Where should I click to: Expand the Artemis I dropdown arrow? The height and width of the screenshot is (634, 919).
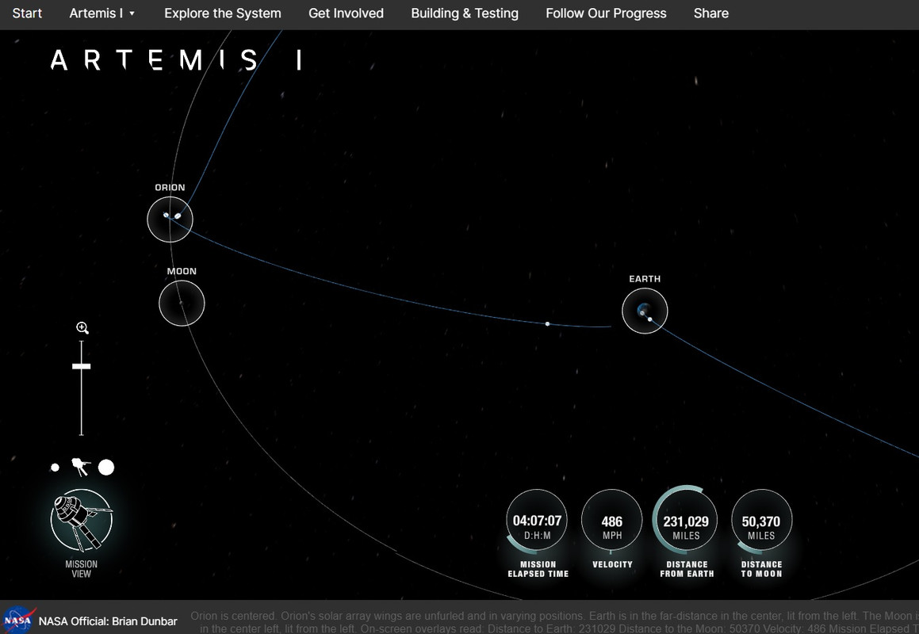click(132, 13)
